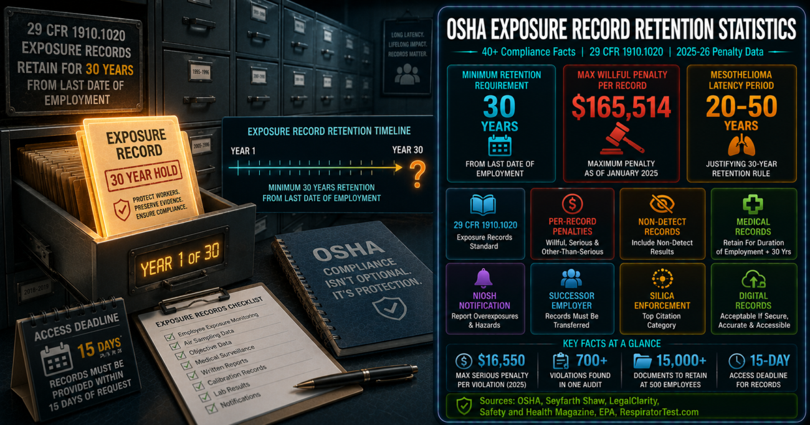The image size is (810, 425).
Task: Click Willful, Serious & Other-Than-Serious text
Action: point(571,247)
